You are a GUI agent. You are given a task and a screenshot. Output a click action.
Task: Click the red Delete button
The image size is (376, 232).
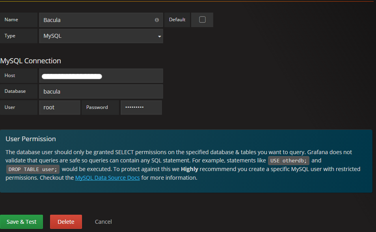coord(66,222)
